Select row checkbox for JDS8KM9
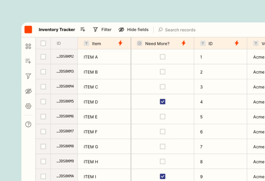The width and height of the screenshot is (265, 181). click(43, 161)
